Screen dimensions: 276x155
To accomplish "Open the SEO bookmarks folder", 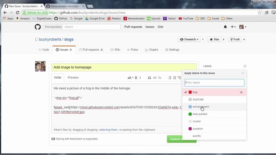I will click(200, 19).
